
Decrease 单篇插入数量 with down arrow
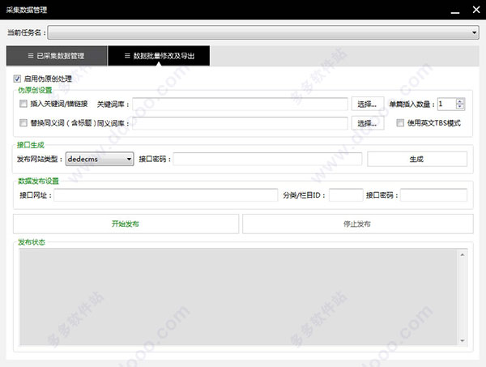click(x=460, y=107)
